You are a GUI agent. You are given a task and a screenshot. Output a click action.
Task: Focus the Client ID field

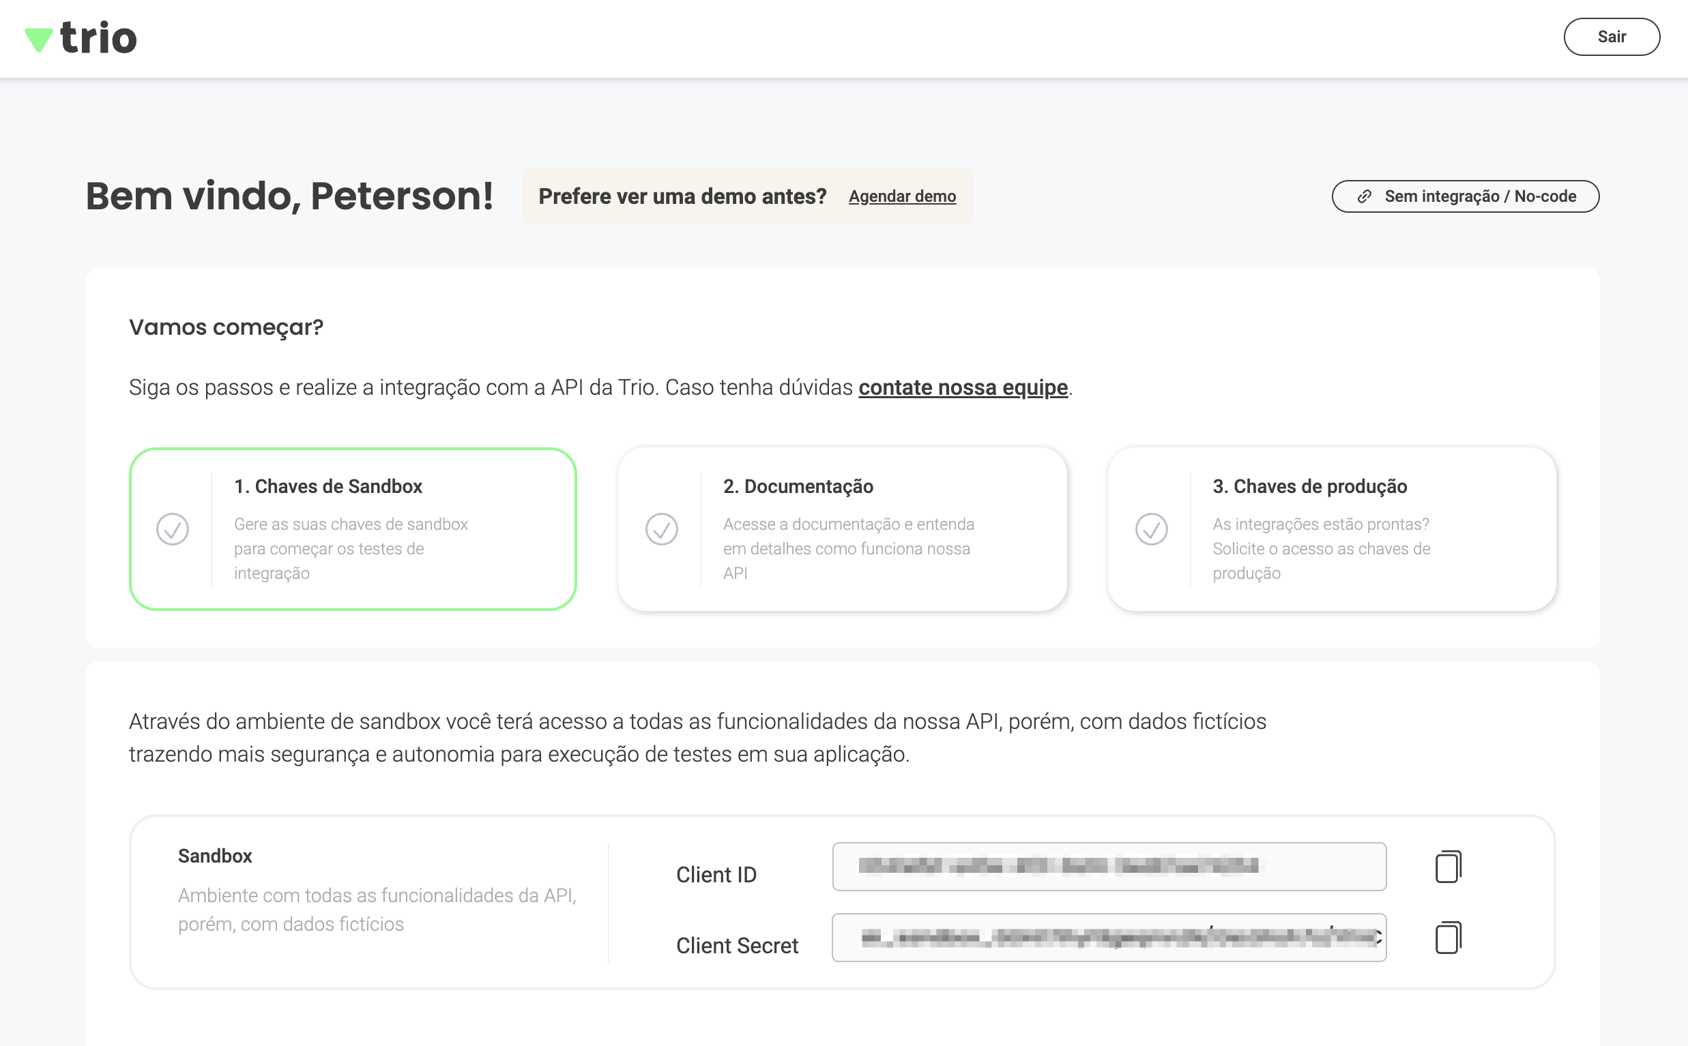[x=1109, y=866]
